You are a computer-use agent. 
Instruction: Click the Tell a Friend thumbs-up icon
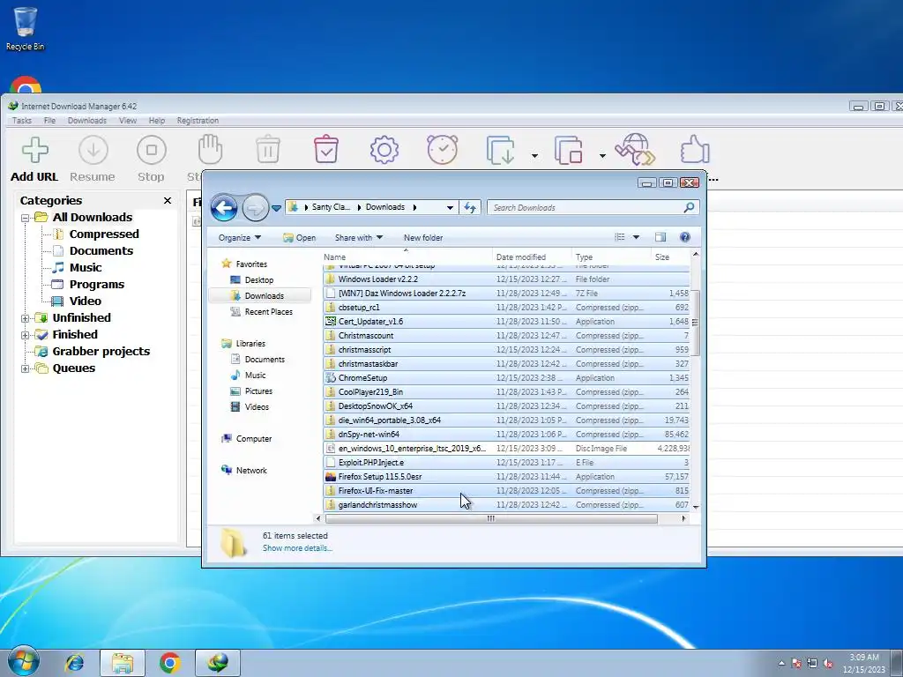coord(695,150)
